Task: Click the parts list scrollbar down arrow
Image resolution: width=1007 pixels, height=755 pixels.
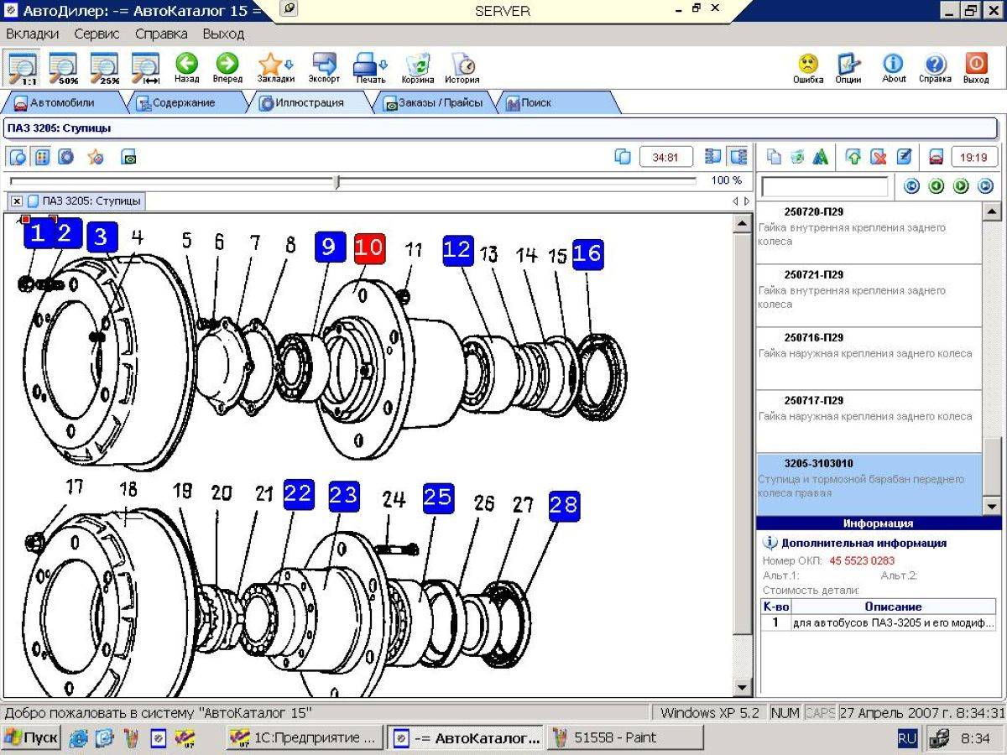Action: (x=991, y=507)
